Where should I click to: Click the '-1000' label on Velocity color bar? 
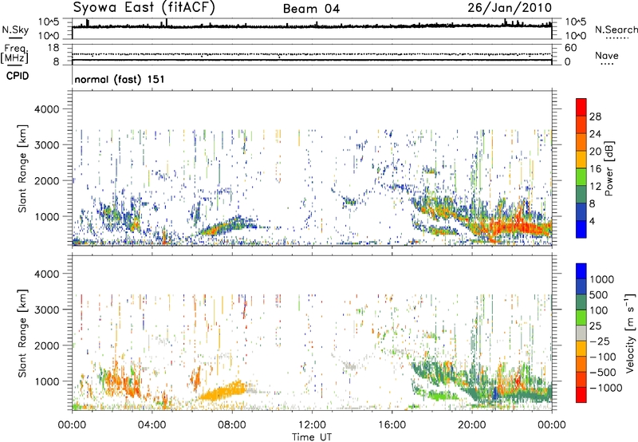(606, 388)
